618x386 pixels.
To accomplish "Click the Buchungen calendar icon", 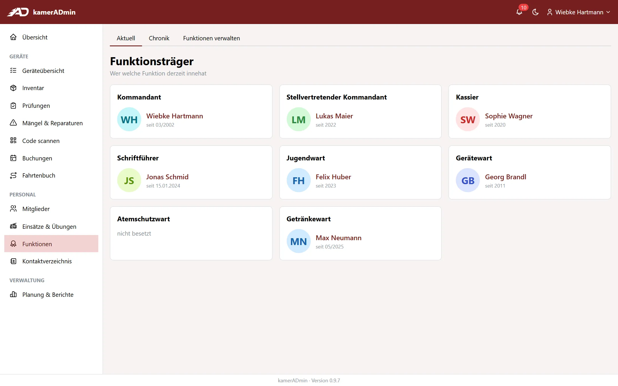I will coord(13,158).
